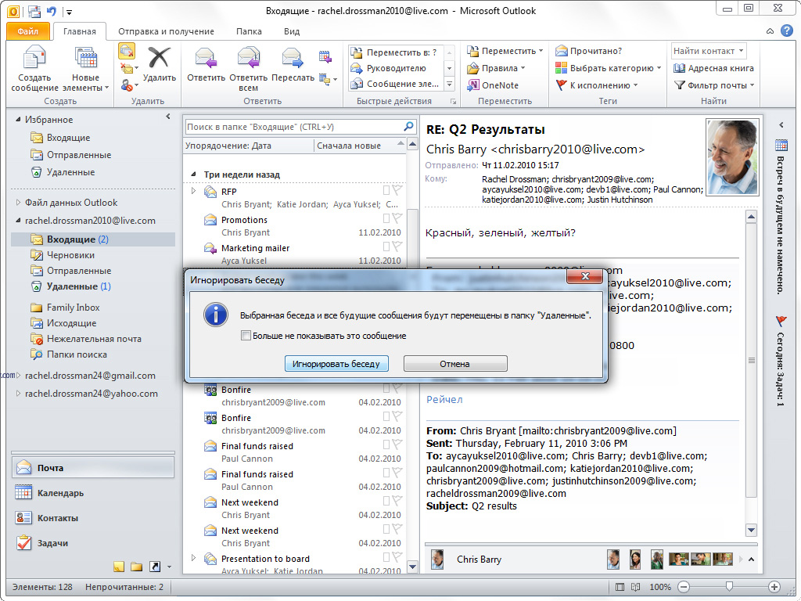Collapse the Избранное favorites section
The image size is (801, 601).
pyautogui.click(x=18, y=119)
